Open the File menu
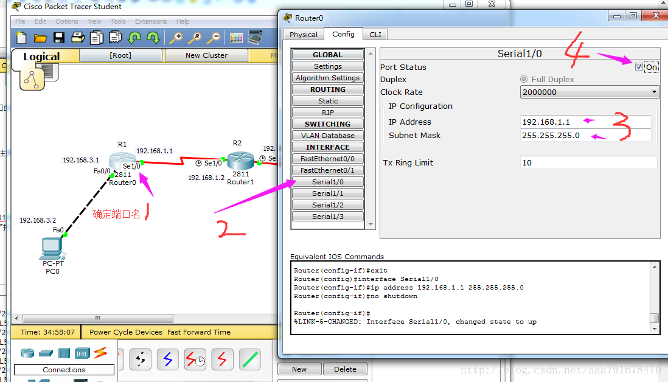 point(20,21)
